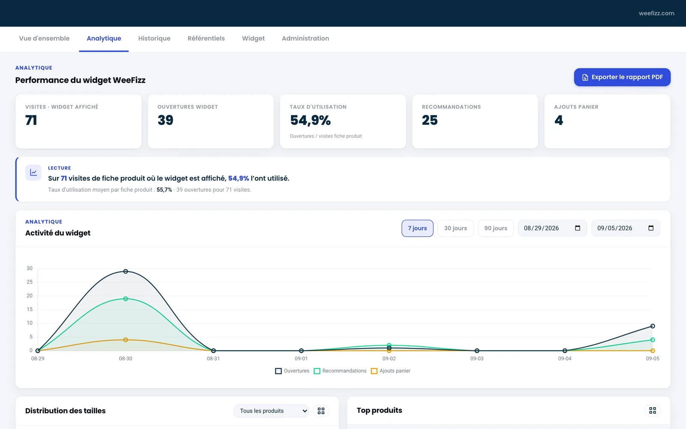Toggle Ouvertures series in chart legend

[292, 371]
